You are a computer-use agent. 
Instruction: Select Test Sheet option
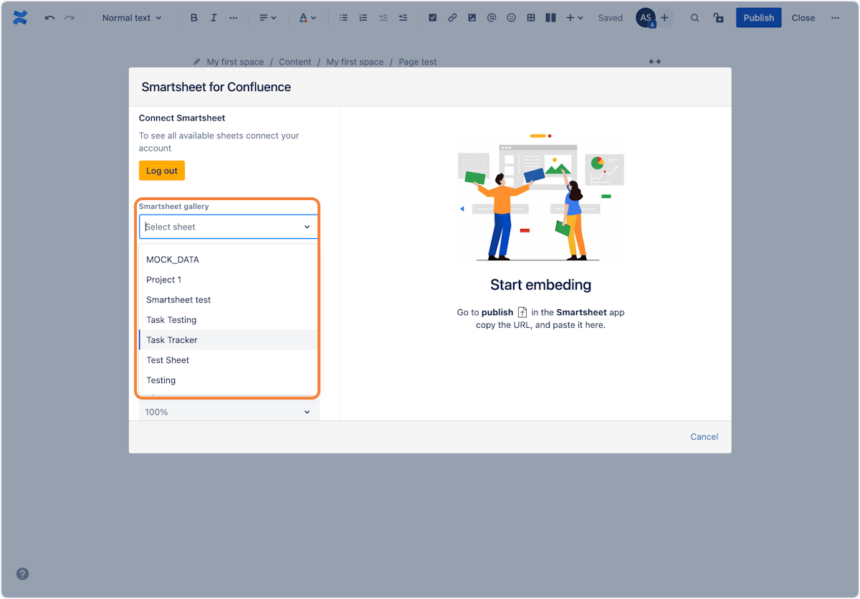pyautogui.click(x=228, y=360)
